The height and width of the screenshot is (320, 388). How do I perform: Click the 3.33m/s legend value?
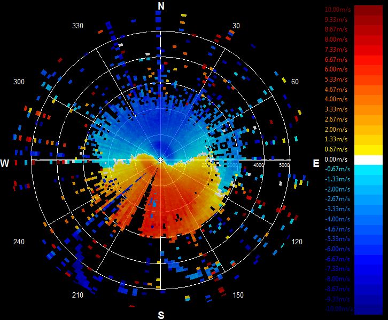click(x=336, y=109)
